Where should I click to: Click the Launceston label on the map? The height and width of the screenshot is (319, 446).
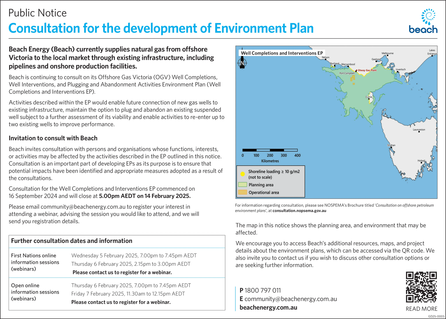[x=419, y=130]
